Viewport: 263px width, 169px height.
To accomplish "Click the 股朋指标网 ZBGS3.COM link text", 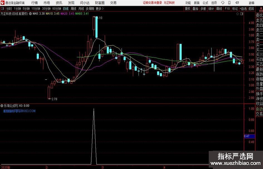I will (x=19, y=111).
